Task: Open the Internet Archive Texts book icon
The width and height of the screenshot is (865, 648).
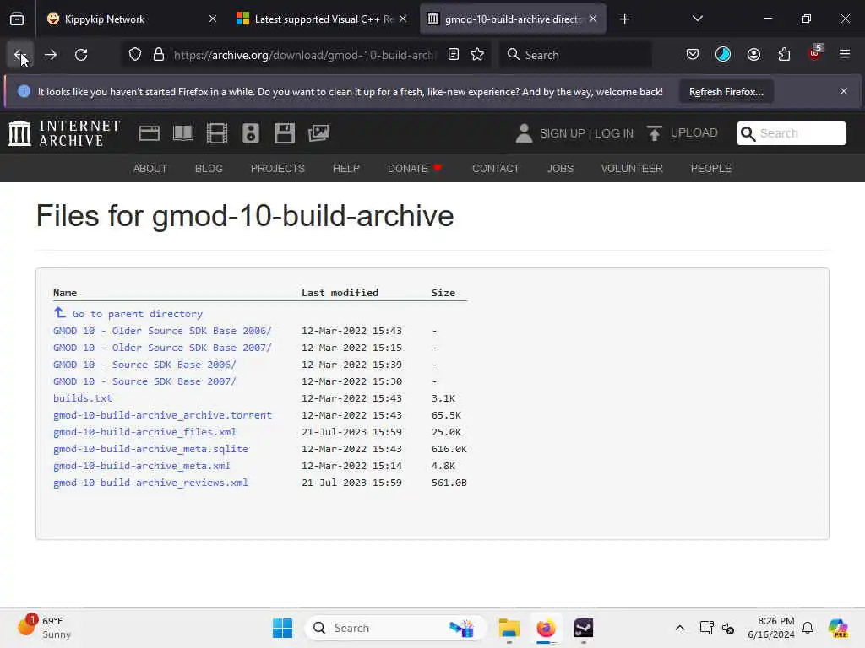Action: (x=183, y=133)
